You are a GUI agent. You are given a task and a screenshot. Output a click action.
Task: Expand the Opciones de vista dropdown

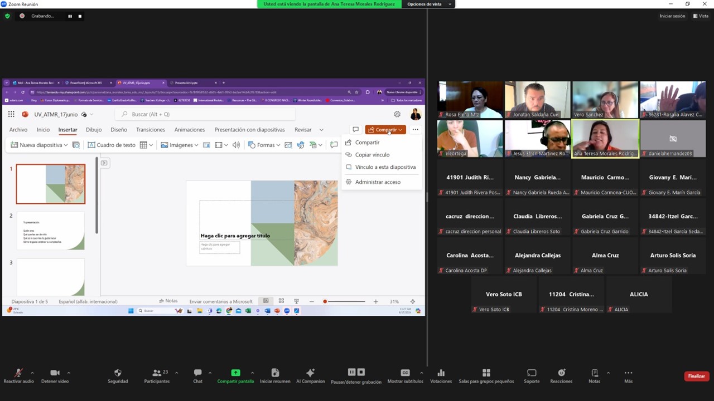click(428, 4)
